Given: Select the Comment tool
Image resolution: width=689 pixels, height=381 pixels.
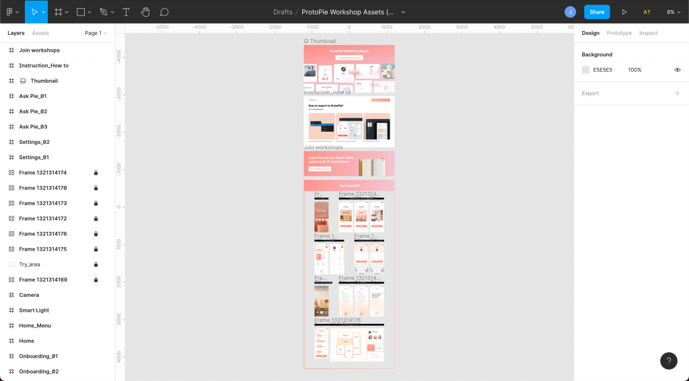Looking at the screenshot, I should point(164,12).
